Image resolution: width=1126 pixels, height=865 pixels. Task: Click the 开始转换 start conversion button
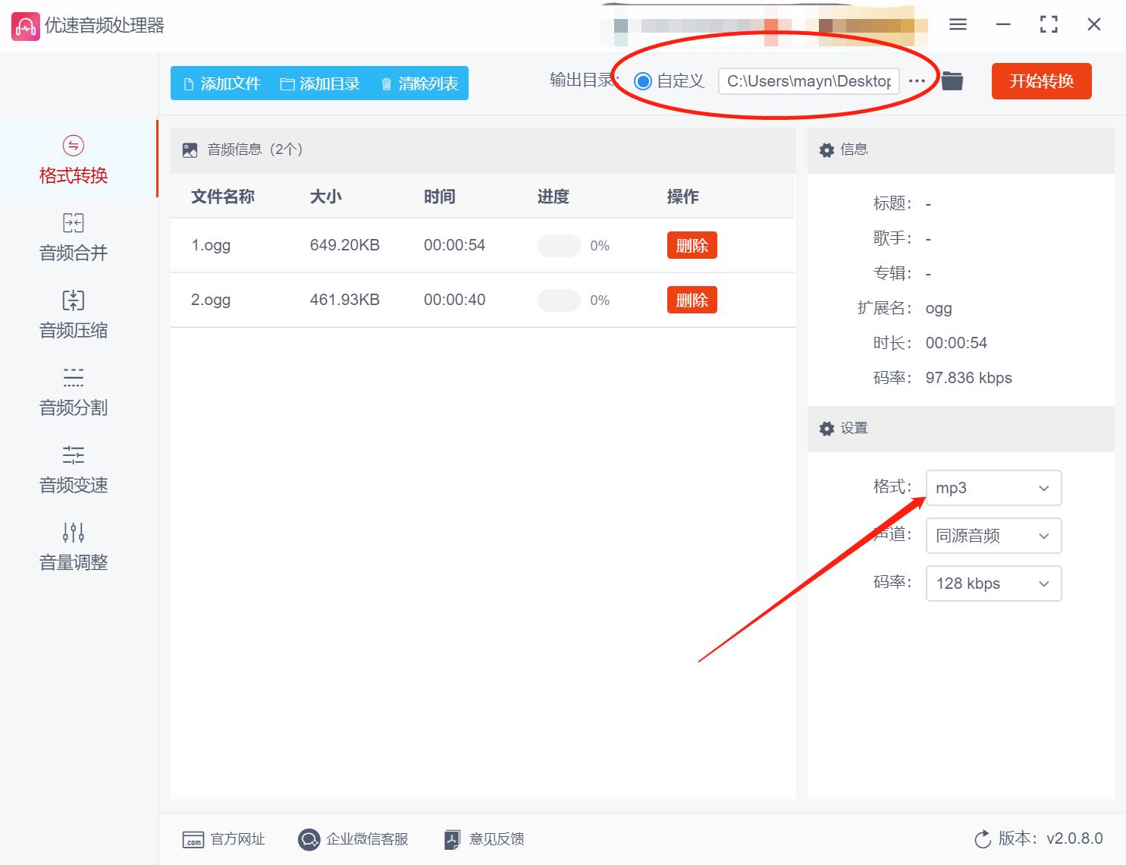click(1041, 81)
